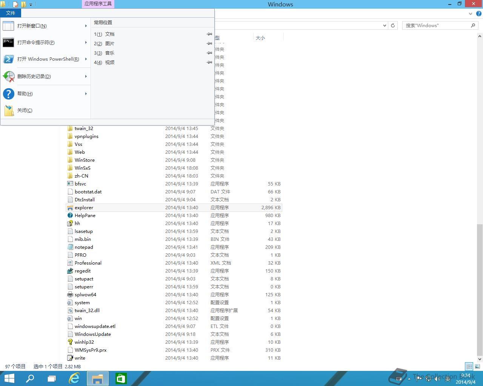Screen dimensions: 483x386
Task: Open Windows PowerShell entry in File menu
Action: click(45, 59)
